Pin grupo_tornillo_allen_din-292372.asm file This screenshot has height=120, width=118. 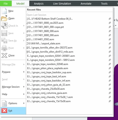point(110,48)
